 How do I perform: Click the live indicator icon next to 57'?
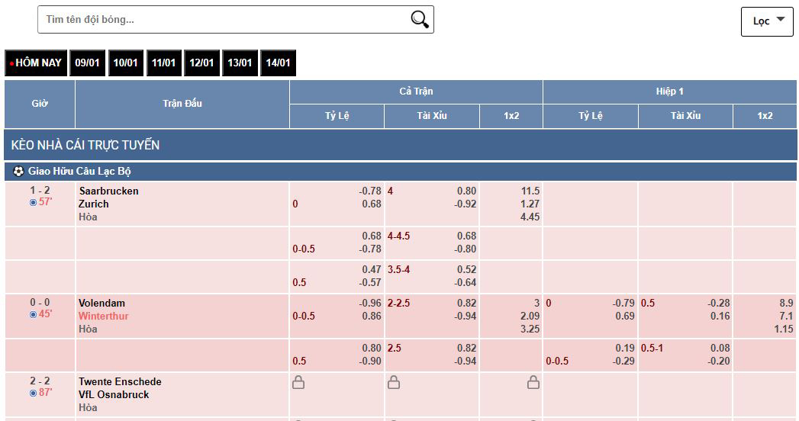point(33,203)
